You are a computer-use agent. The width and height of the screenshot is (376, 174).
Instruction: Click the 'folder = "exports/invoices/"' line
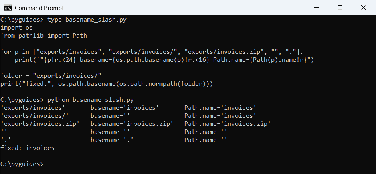point(51,76)
